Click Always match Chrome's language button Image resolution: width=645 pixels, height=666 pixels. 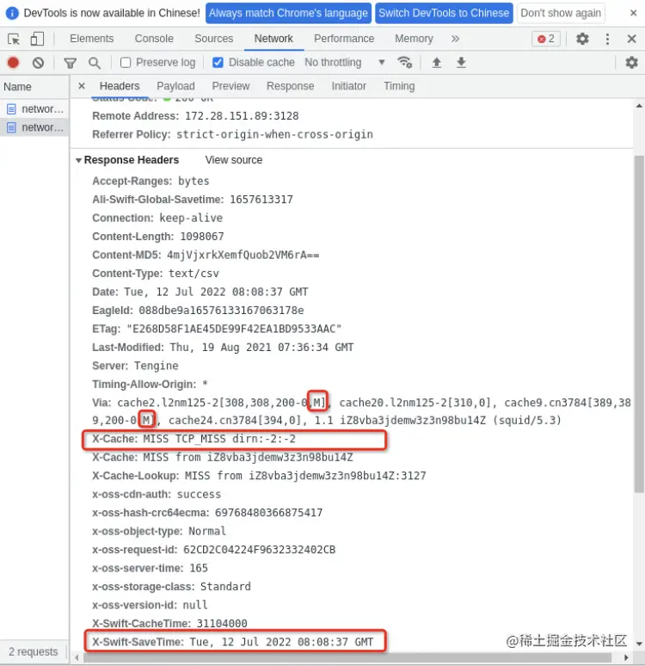288,13
